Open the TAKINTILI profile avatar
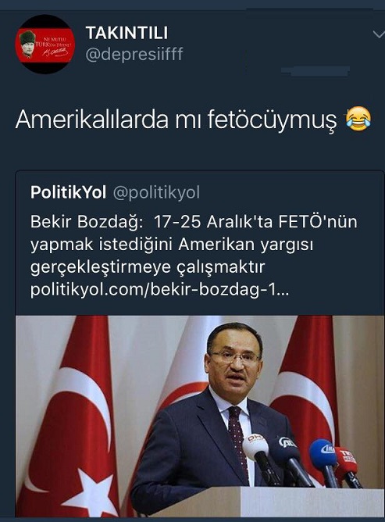This screenshot has height=522, width=385. pos(45,45)
